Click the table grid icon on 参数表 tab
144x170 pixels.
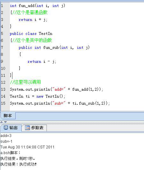click(x=27, y=128)
